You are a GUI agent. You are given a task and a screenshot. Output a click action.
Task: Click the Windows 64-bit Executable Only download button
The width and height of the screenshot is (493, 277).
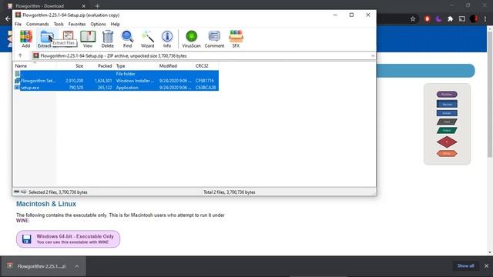tap(69, 239)
